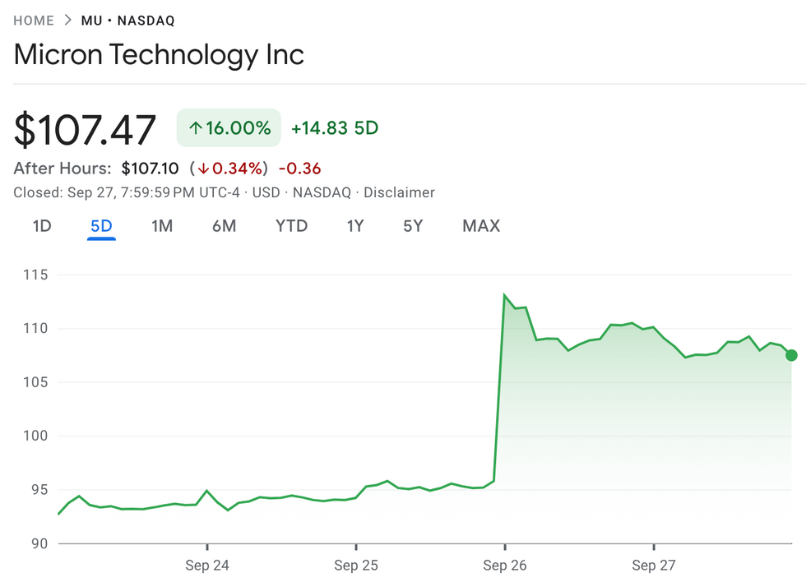Switch to the 6M range tab

pyautogui.click(x=224, y=226)
